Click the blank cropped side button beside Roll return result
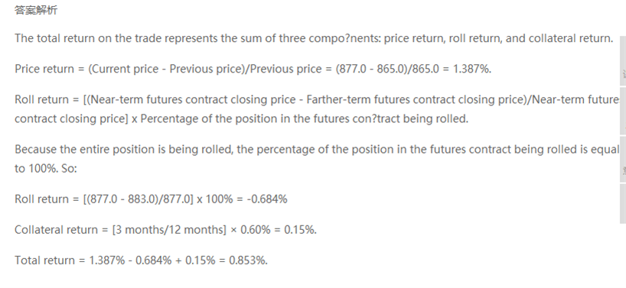 tap(623, 203)
